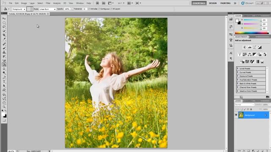Click the Tolerance input field
Image resolution: width=271 pixels, height=152 pixels.
click(85, 9)
